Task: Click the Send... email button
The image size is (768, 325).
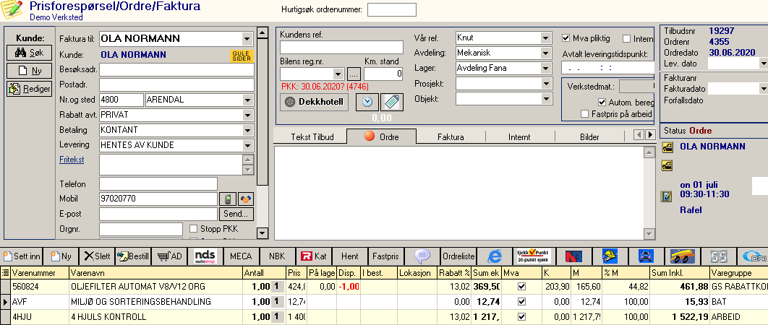Action: click(x=236, y=214)
